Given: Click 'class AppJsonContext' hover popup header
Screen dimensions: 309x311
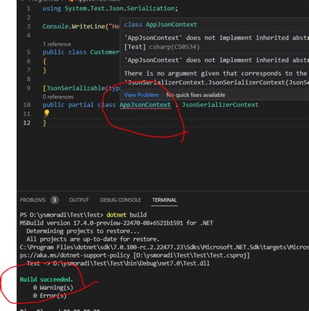Looking at the screenshot, I should (160, 25).
